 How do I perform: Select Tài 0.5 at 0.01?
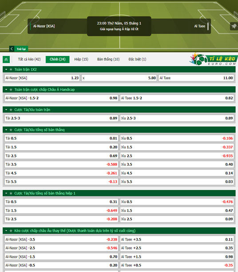(x=61, y=138)
